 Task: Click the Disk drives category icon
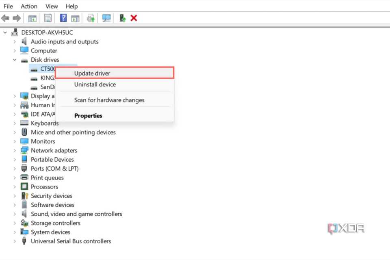pyautogui.click(x=24, y=60)
